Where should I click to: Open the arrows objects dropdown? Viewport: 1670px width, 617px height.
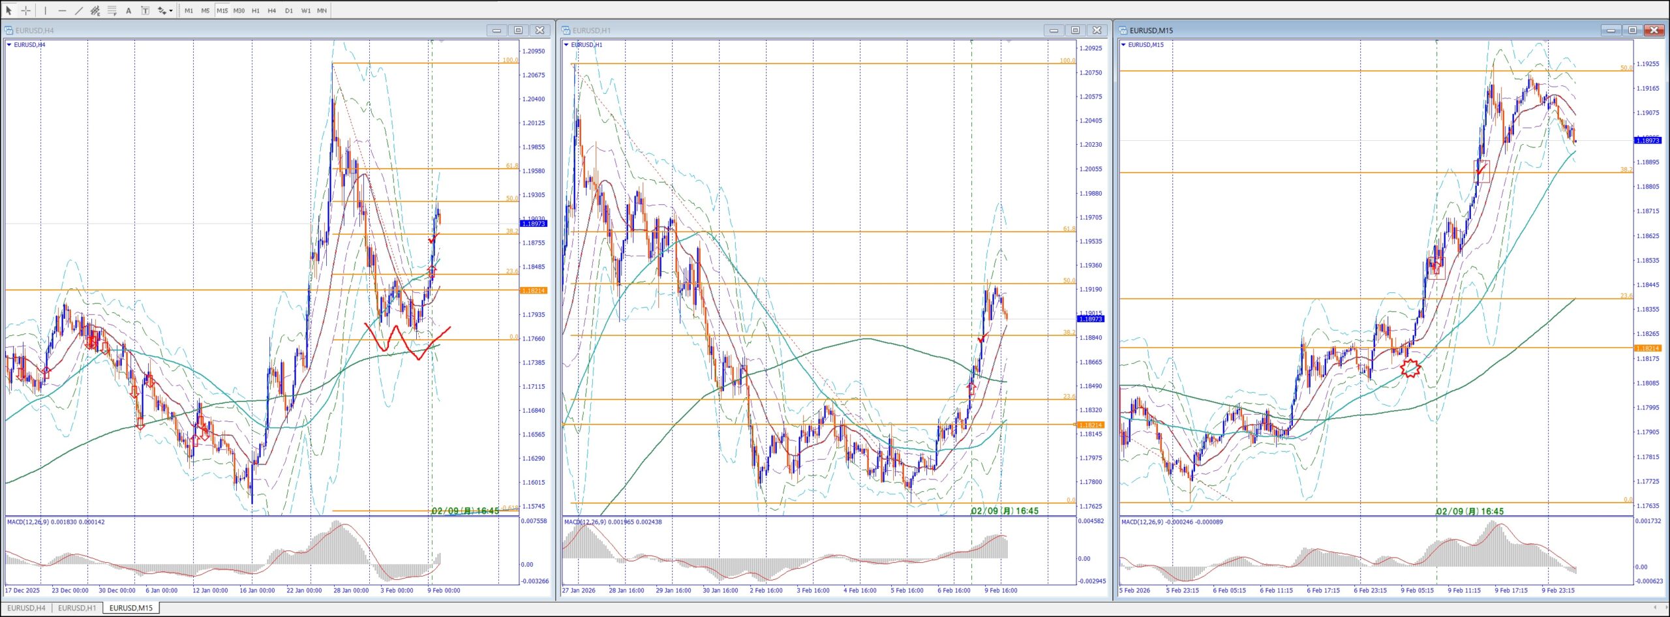tap(171, 10)
